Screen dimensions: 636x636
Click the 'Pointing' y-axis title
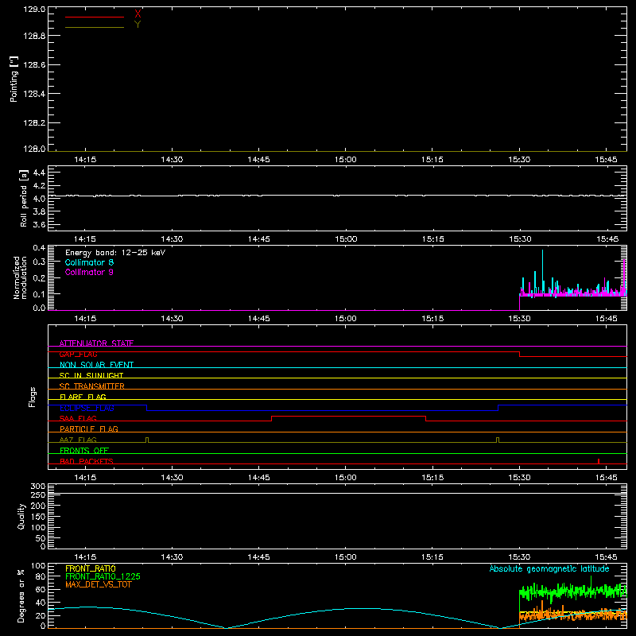tap(14, 79)
